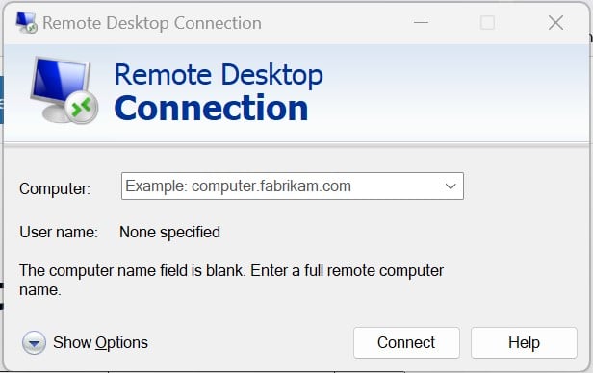Click the Remote Desktop Connection title bar text
Image resolution: width=593 pixels, height=373 pixels.
pyautogui.click(x=152, y=23)
